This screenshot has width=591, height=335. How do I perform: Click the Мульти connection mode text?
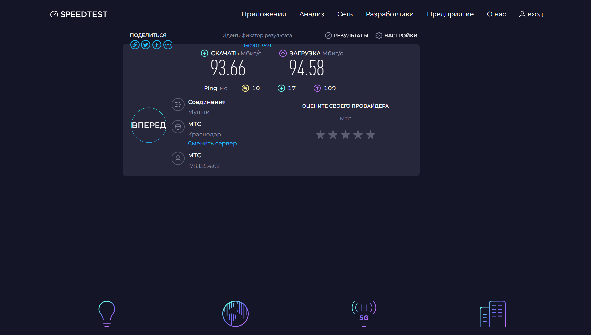click(199, 112)
